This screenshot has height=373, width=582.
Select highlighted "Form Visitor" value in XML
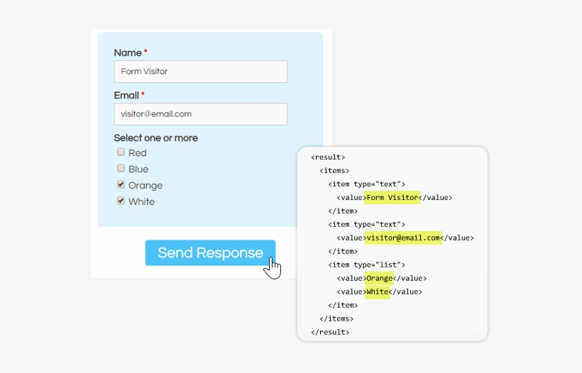point(392,198)
